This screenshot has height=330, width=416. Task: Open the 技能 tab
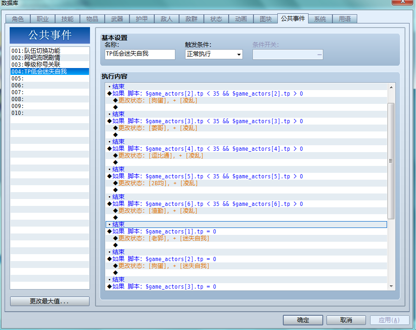click(x=67, y=19)
